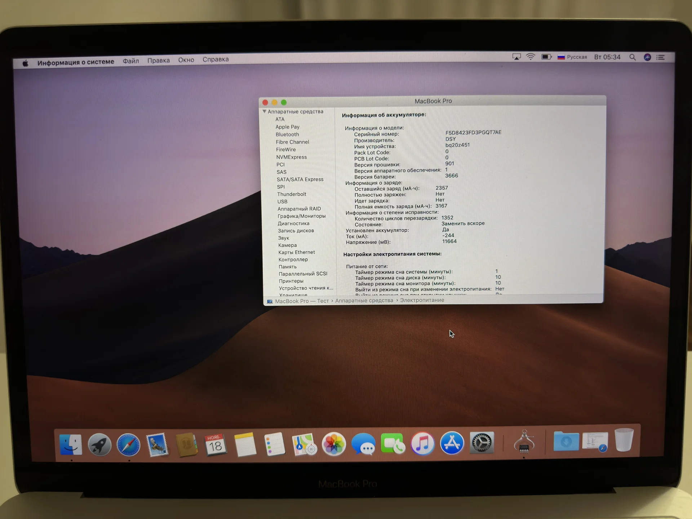Select SPI in the sidebar
The width and height of the screenshot is (692, 519).
coord(281,187)
